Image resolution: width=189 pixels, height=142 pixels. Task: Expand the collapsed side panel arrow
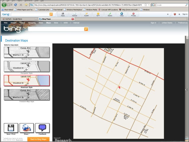click(186, 90)
